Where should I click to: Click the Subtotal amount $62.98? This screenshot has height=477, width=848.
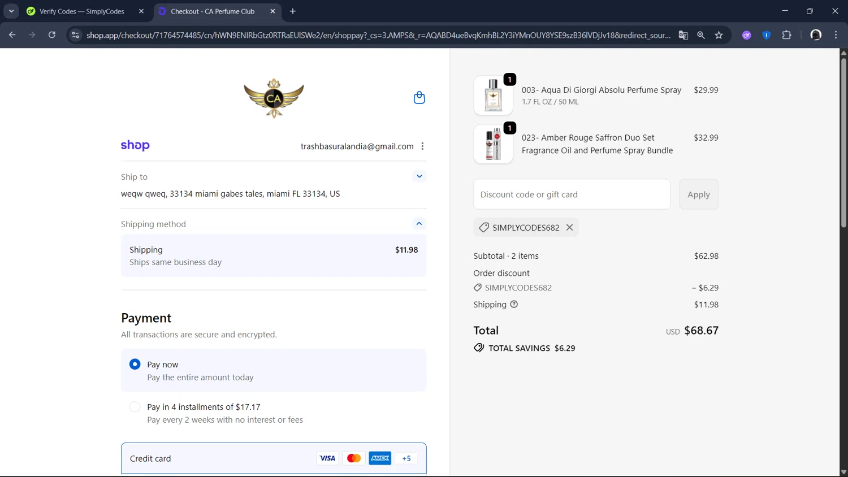click(x=706, y=256)
